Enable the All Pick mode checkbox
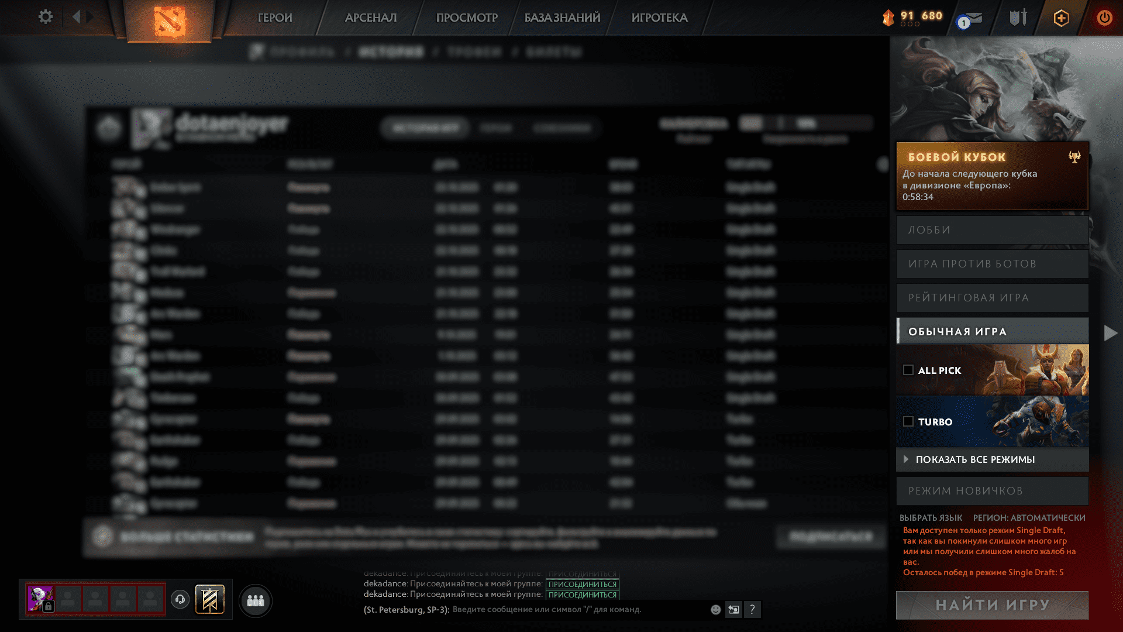Image resolution: width=1123 pixels, height=632 pixels. click(908, 370)
